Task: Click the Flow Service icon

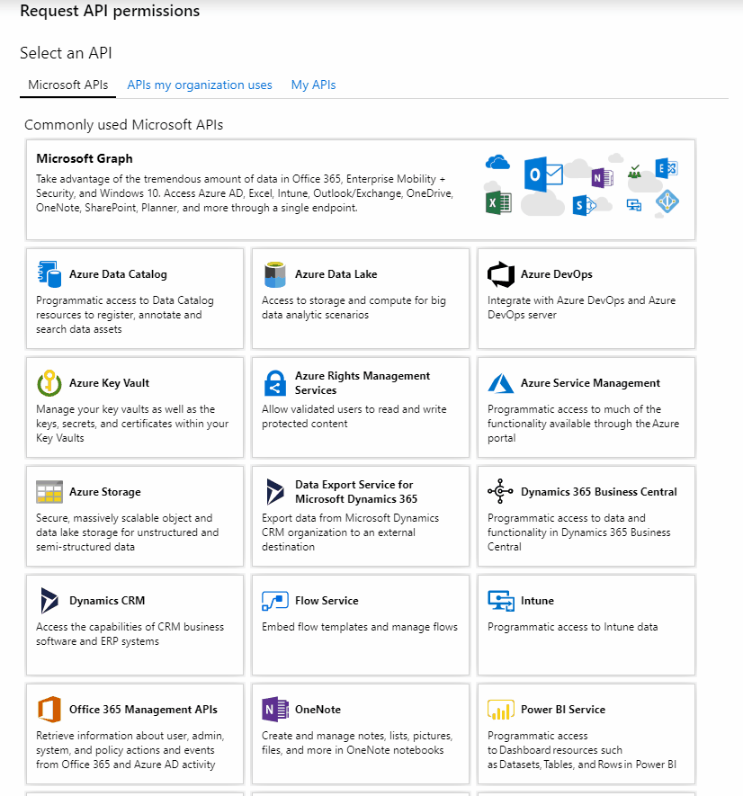Action: pyautogui.click(x=274, y=601)
